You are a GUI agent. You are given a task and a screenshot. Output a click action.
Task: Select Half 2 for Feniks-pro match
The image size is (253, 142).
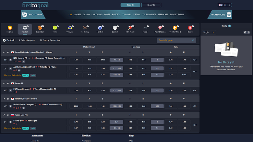33,128
